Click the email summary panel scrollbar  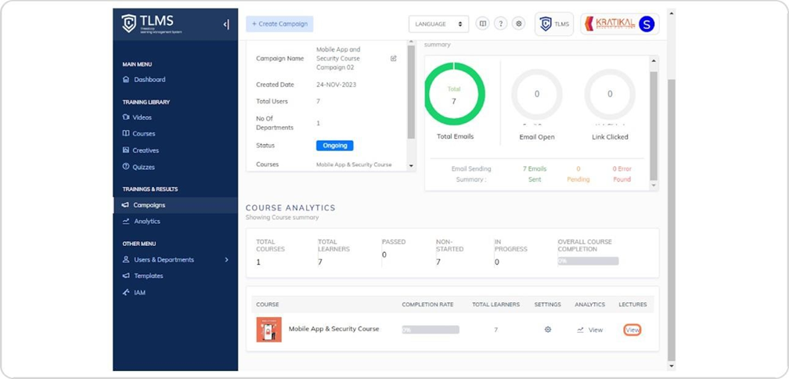pyautogui.click(x=654, y=125)
